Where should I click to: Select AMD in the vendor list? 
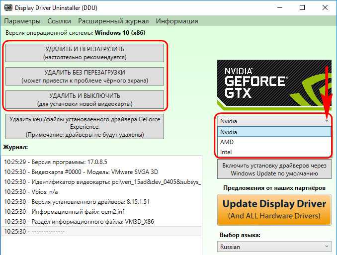tap(274, 142)
